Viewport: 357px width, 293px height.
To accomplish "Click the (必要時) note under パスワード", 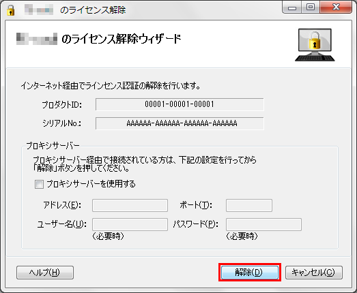I will pos(242,236).
